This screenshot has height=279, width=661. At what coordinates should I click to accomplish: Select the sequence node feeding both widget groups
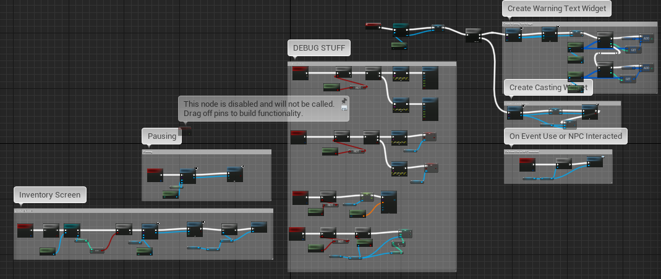(474, 35)
